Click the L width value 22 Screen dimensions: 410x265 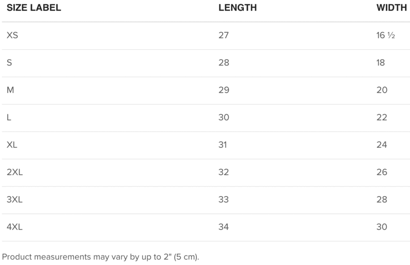coord(382,117)
